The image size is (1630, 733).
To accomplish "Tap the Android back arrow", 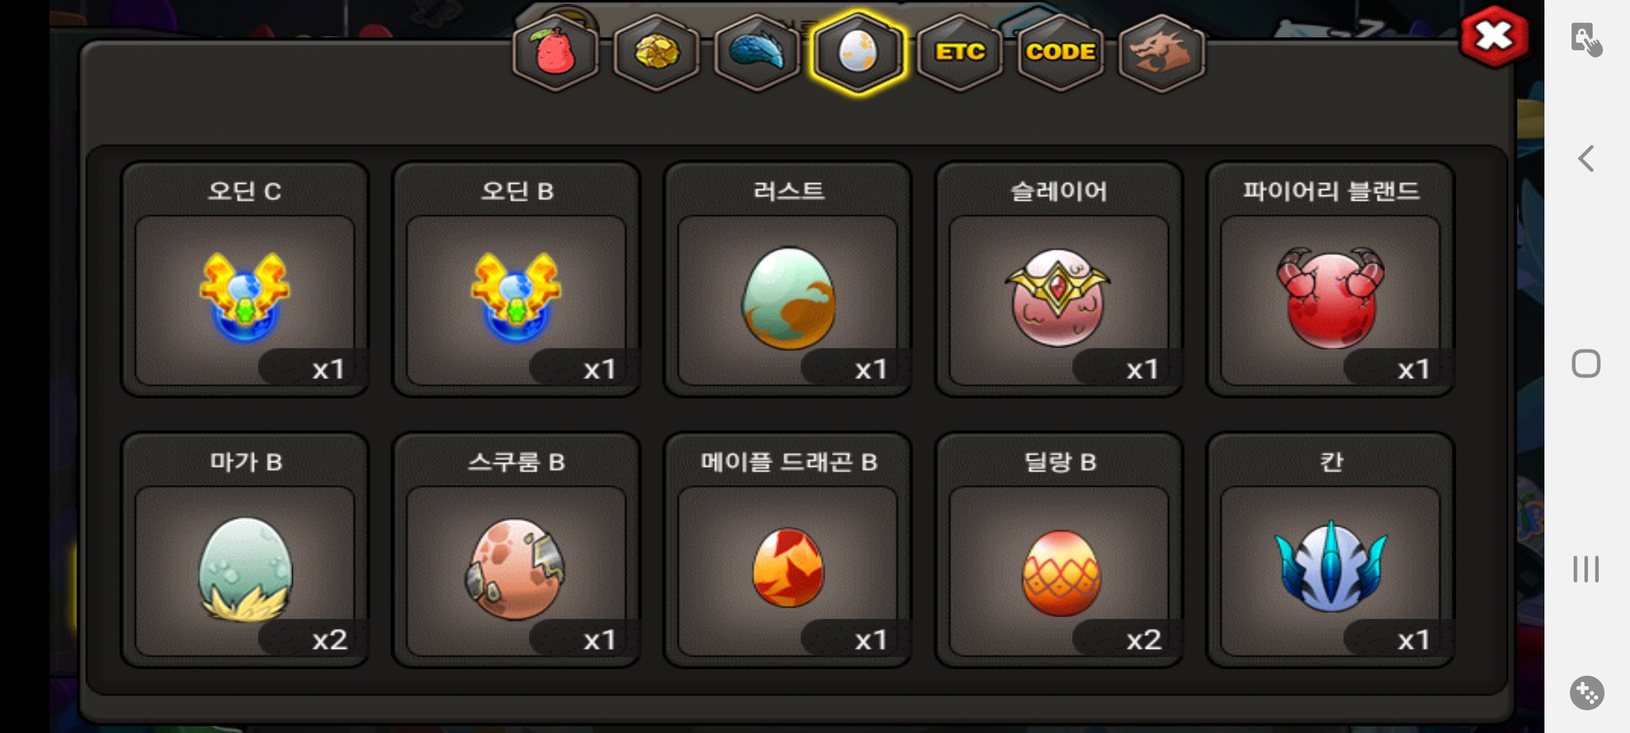I will coord(1586,159).
